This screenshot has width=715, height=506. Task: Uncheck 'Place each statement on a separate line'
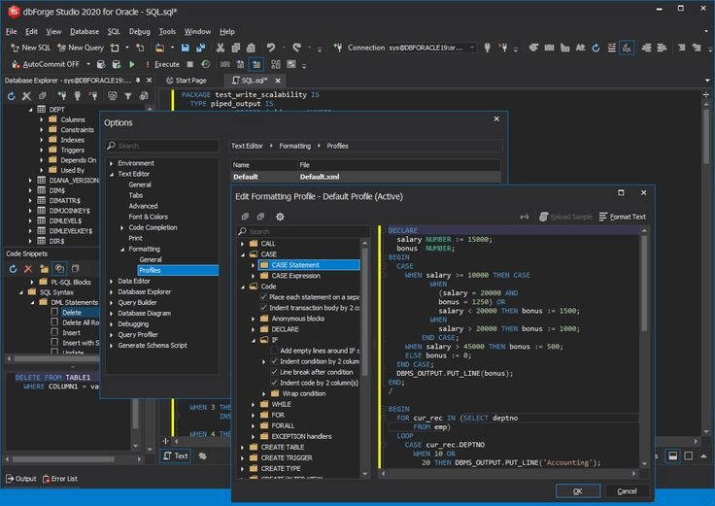click(262, 297)
